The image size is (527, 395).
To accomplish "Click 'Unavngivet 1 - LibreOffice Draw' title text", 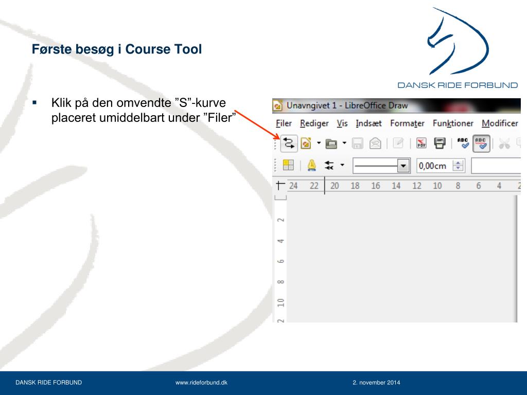I will 347,105.
